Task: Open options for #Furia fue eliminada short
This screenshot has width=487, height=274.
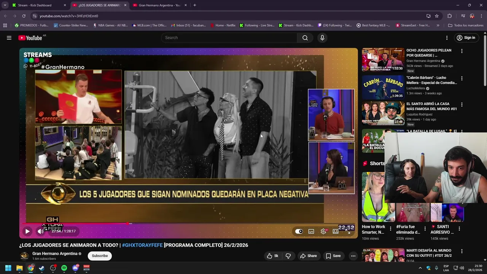Action: pos(425,229)
